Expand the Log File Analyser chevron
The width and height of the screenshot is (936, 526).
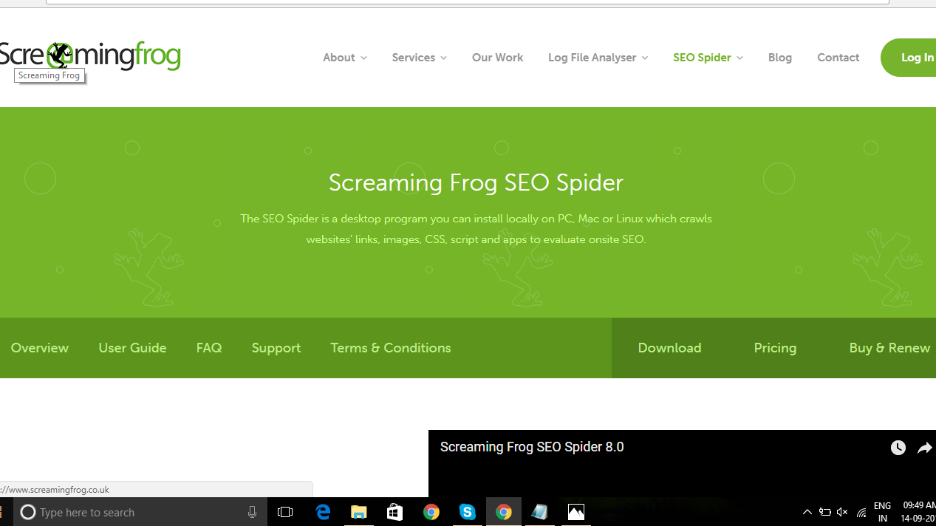pyautogui.click(x=645, y=58)
